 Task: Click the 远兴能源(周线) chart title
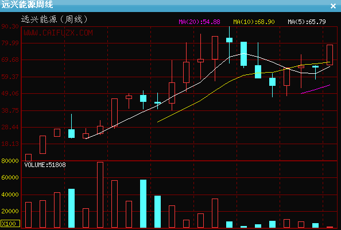coord(55,19)
